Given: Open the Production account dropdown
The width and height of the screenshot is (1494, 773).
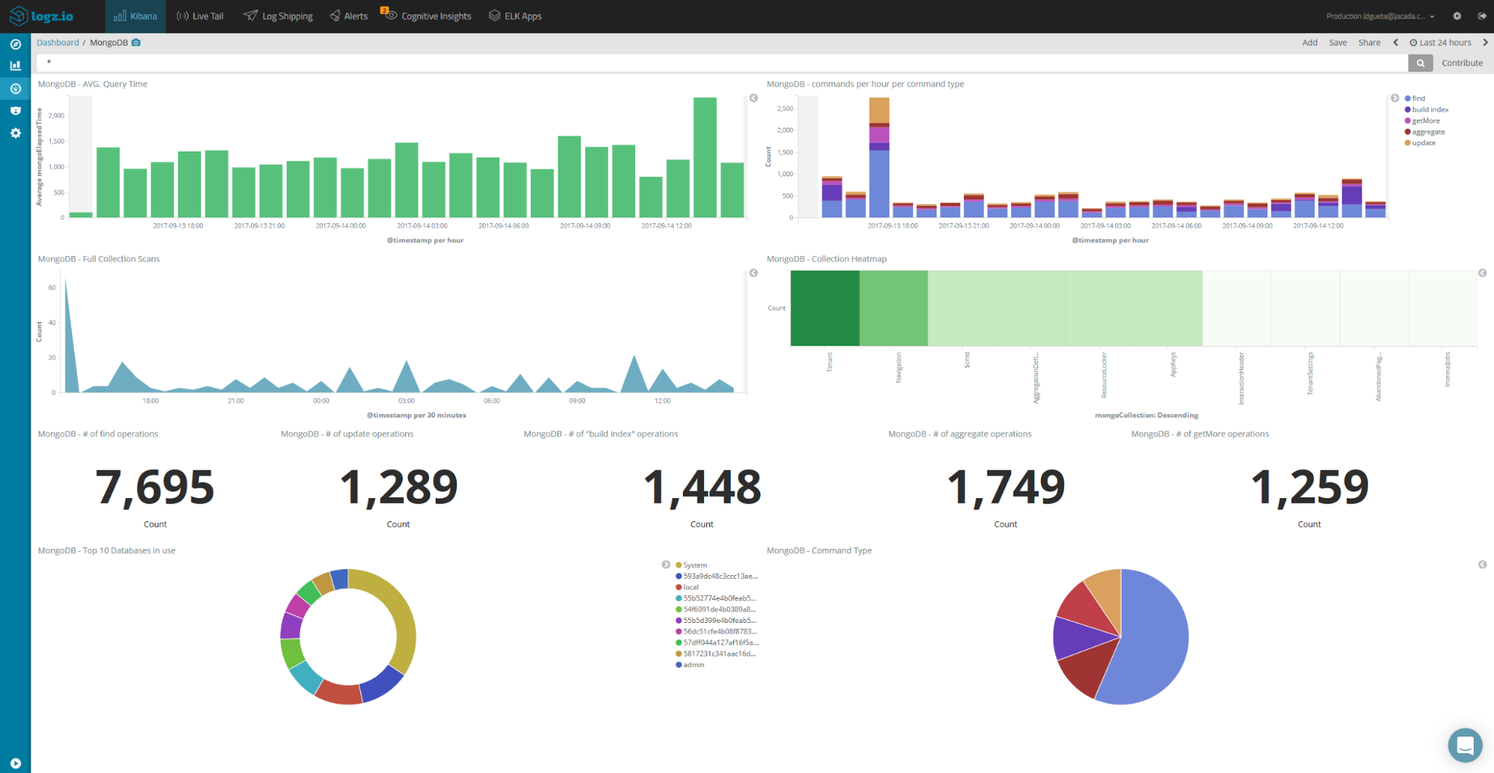Looking at the screenshot, I should [1380, 16].
